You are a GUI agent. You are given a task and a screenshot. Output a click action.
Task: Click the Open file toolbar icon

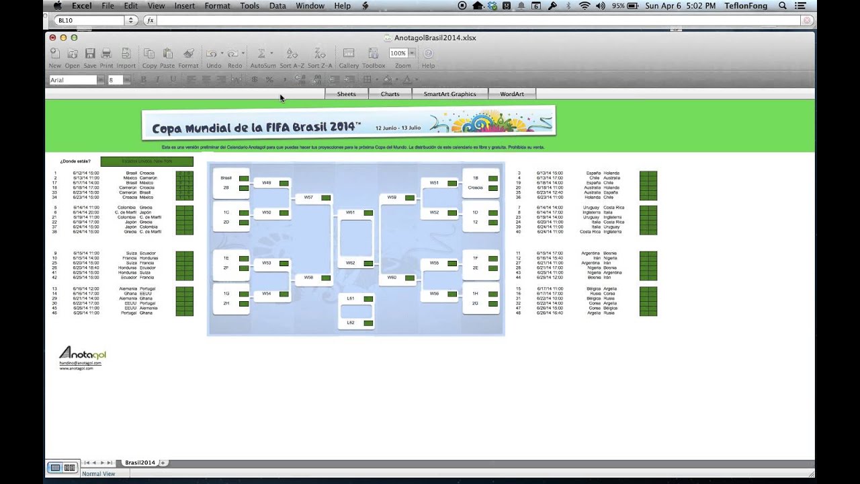tap(72, 53)
